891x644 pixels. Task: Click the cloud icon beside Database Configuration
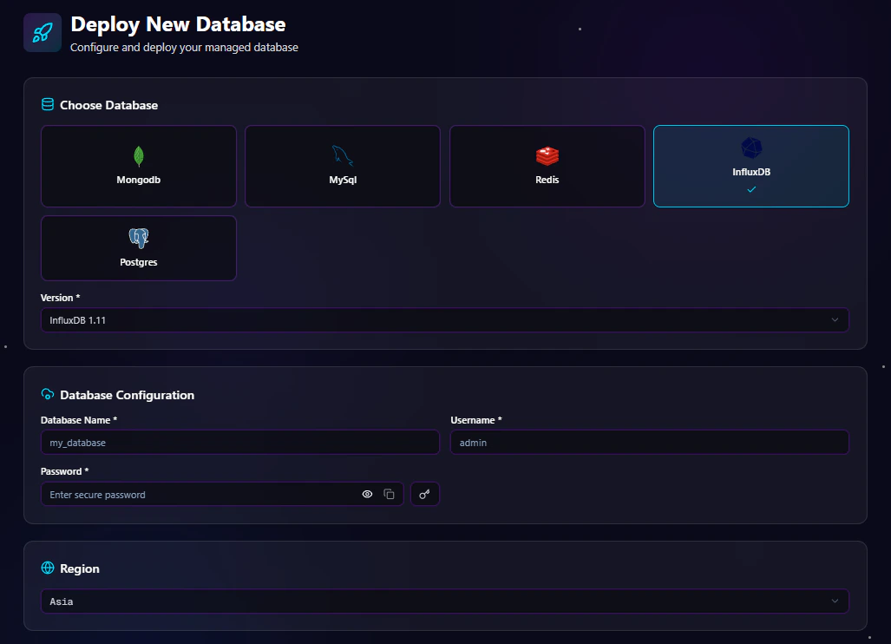click(48, 394)
